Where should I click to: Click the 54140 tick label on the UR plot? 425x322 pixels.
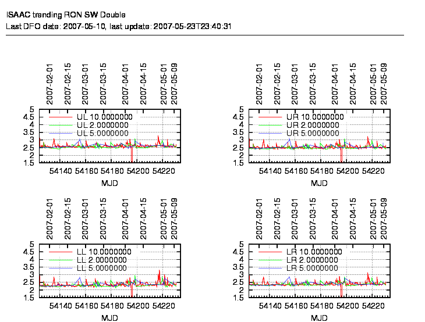pyautogui.click(x=270, y=171)
